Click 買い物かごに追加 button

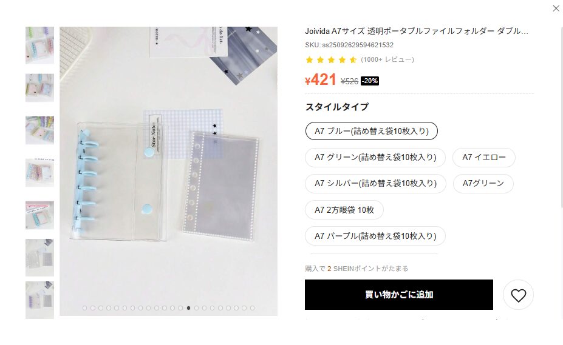click(399, 295)
